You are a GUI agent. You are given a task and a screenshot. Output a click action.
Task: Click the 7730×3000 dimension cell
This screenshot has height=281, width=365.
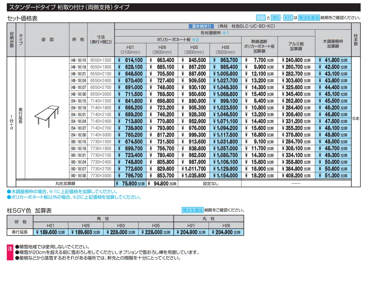click(x=101, y=176)
